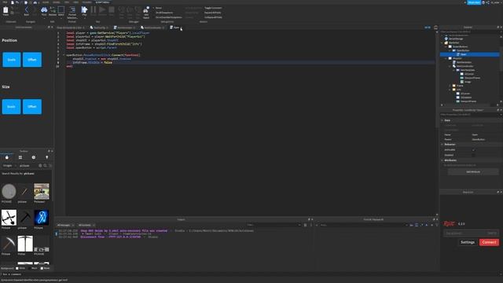Fold the function at line 7
503x283 pixels.
tap(64, 55)
